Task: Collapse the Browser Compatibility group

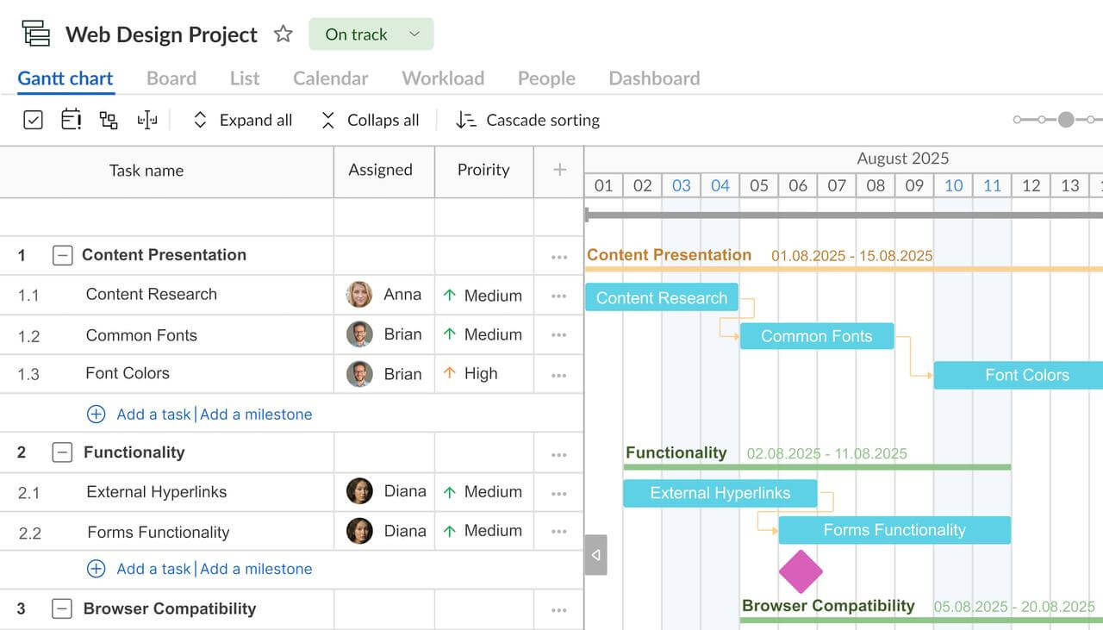Action: pyautogui.click(x=62, y=609)
